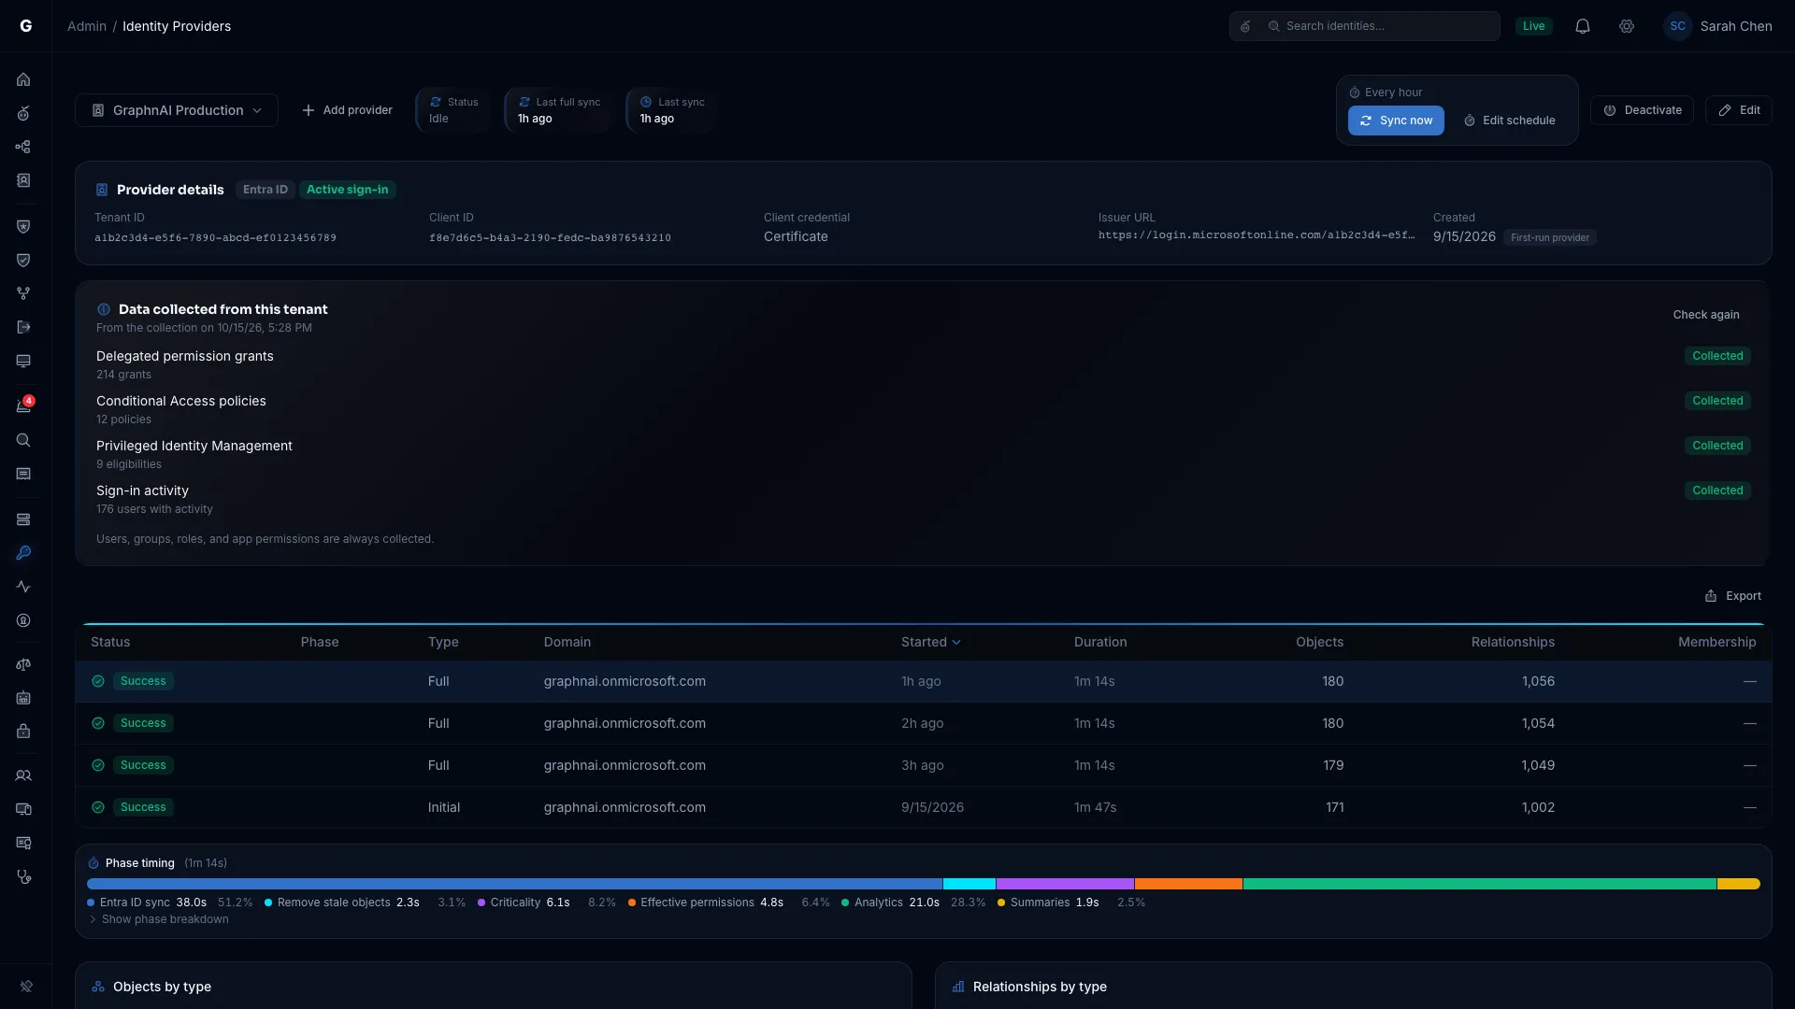Image resolution: width=1795 pixels, height=1009 pixels.
Task: Click the Tenant ID value
Action: pos(215,238)
